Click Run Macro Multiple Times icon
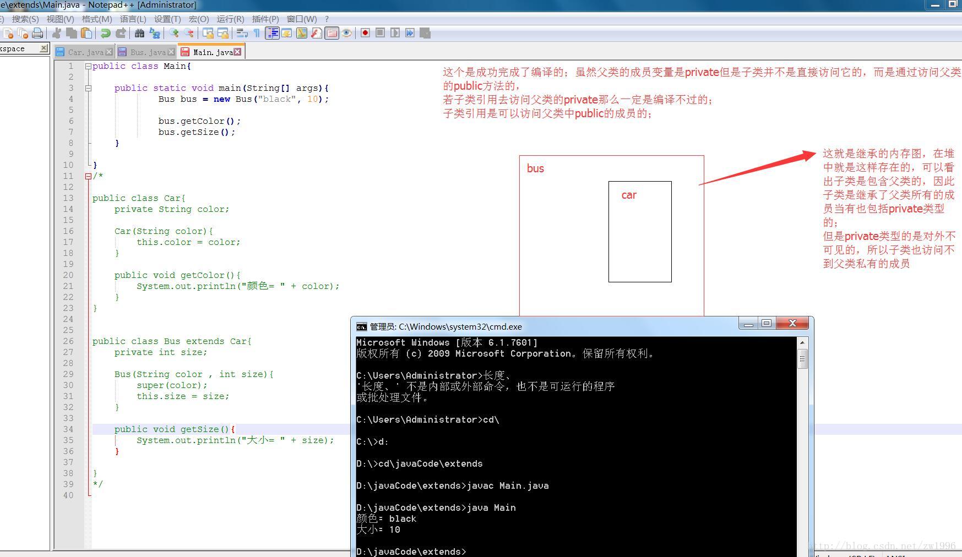 [x=410, y=33]
